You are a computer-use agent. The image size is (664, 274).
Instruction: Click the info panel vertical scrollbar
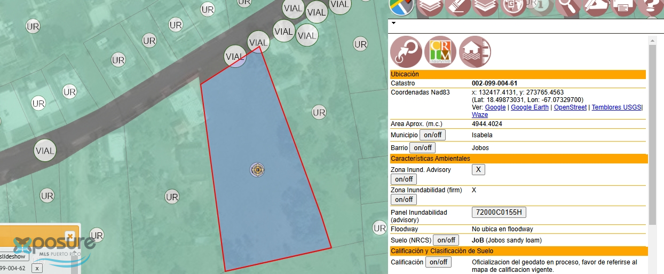point(652,134)
